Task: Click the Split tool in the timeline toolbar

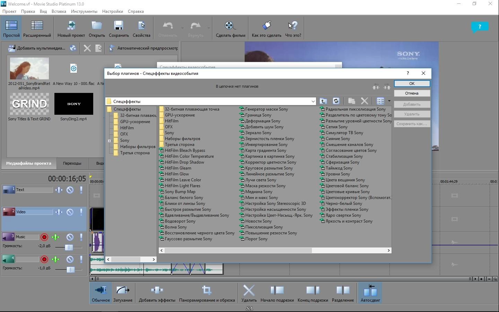Action: (343, 291)
